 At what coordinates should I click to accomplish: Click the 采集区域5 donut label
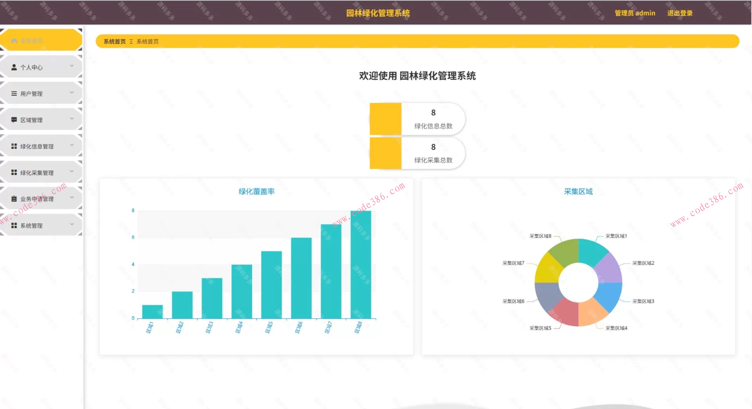(x=540, y=328)
